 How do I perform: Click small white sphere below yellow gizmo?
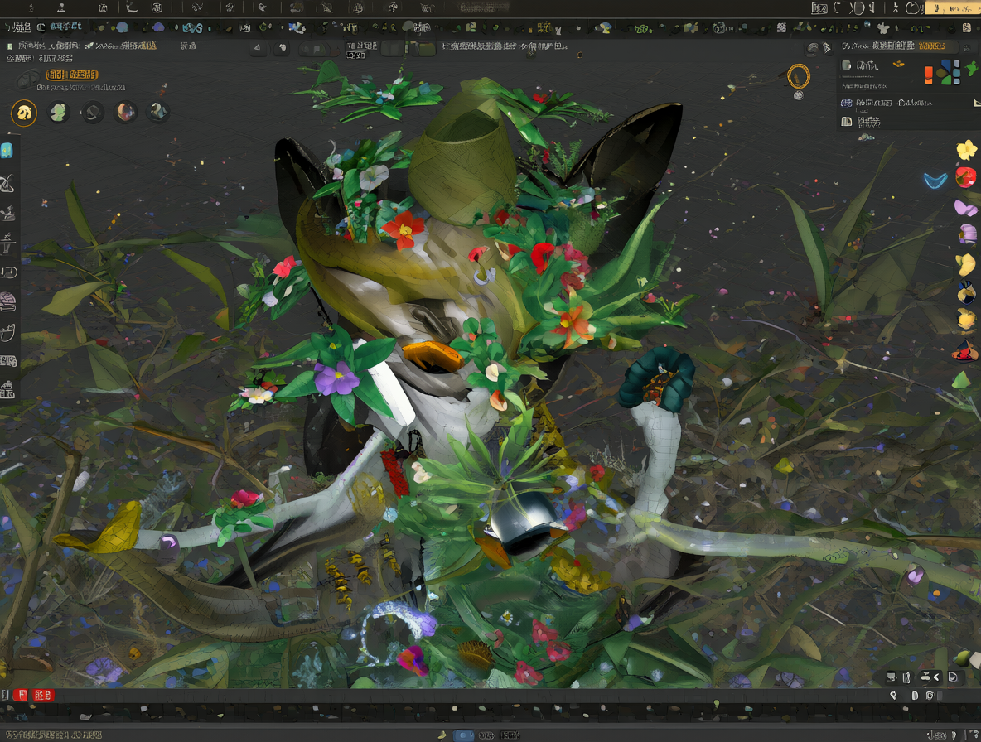point(799,95)
